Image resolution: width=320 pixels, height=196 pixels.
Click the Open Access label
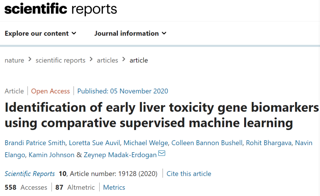(50, 91)
